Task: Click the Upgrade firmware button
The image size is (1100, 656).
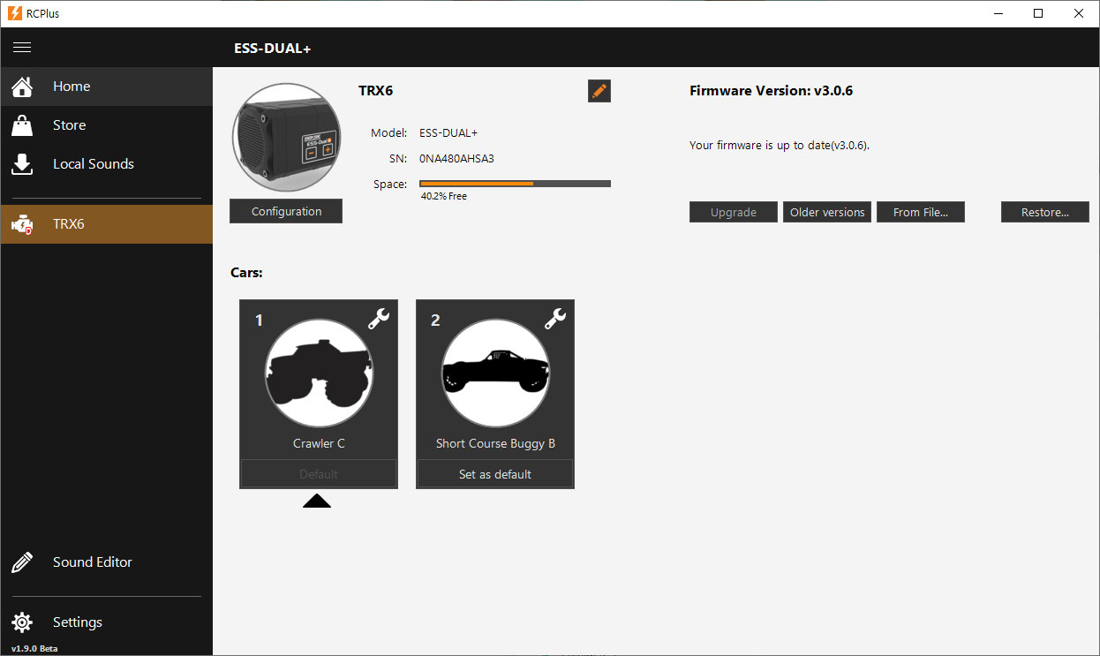Action: click(x=734, y=212)
